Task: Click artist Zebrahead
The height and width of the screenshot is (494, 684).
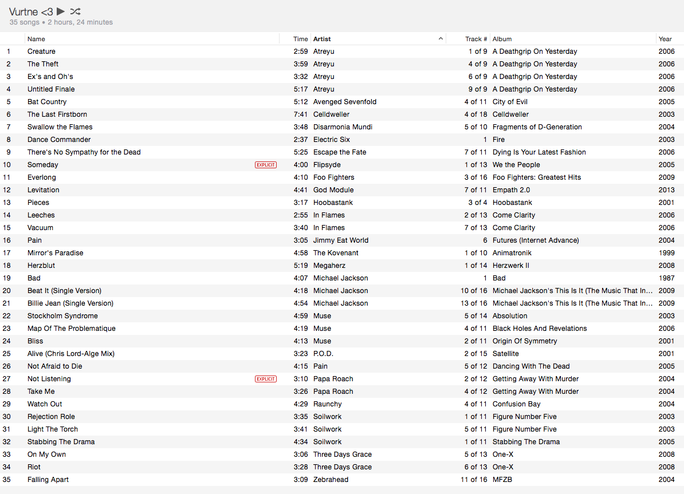Action: pos(331,480)
